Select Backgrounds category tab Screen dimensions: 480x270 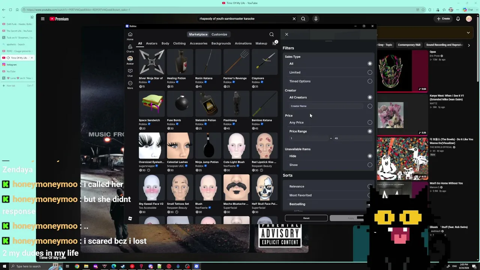(221, 43)
